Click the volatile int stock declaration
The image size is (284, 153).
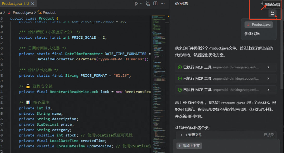click(x=48, y=136)
